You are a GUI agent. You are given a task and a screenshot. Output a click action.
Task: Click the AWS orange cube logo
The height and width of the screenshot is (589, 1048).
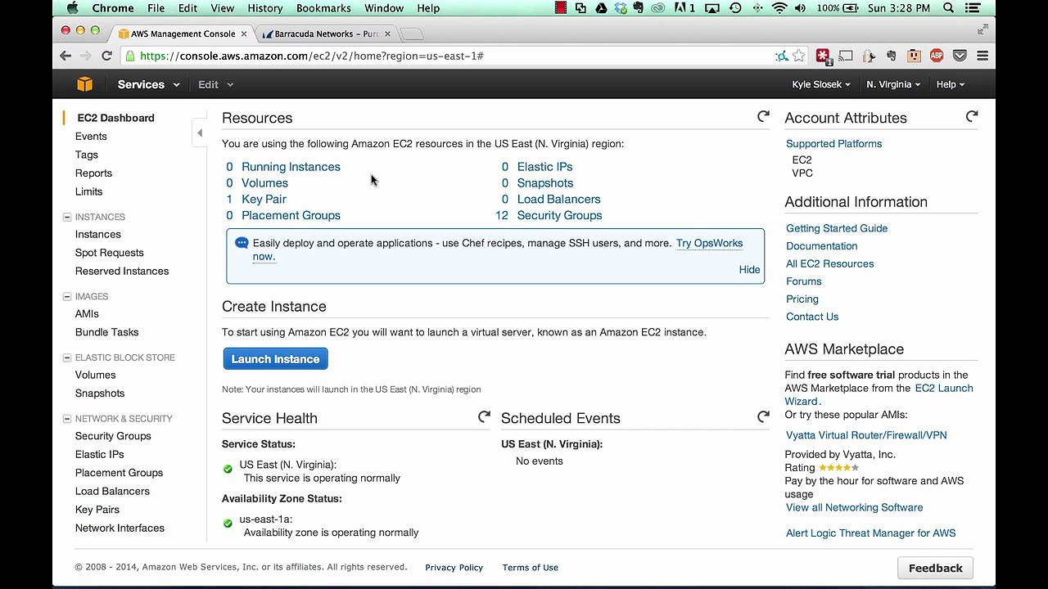[x=84, y=84]
